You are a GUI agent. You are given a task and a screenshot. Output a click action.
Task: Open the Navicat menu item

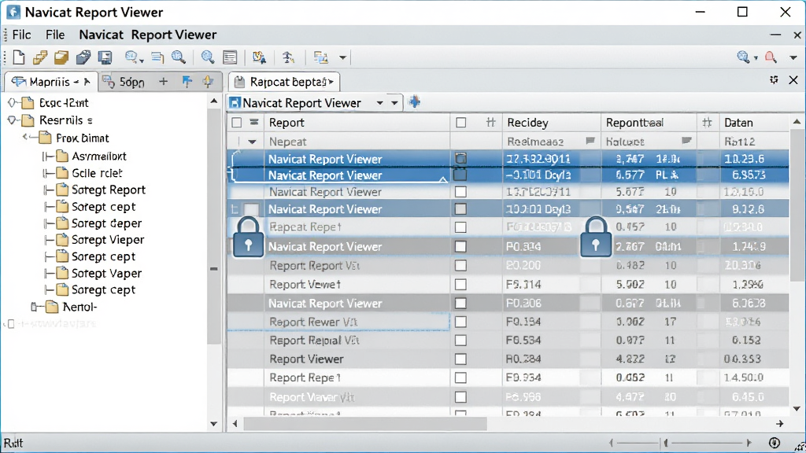coord(101,35)
